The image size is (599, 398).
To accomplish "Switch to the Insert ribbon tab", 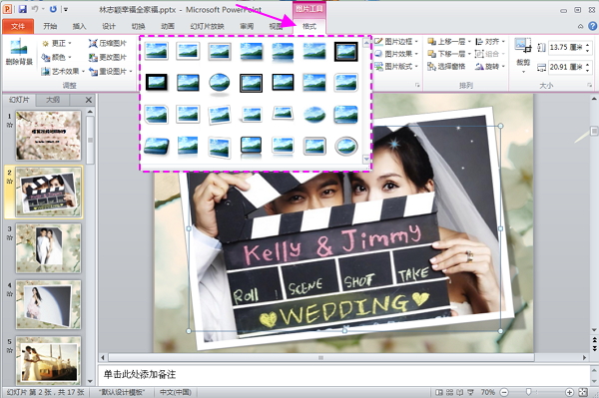I will point(79,26).
